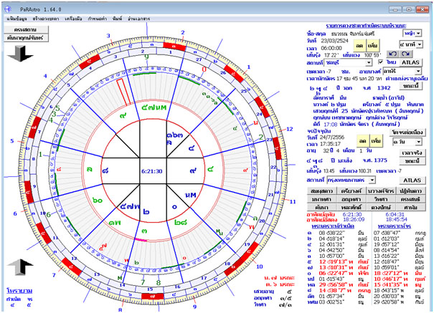Click the ค้นหาฤกษ์จันทร์ button

click(27, 38)
